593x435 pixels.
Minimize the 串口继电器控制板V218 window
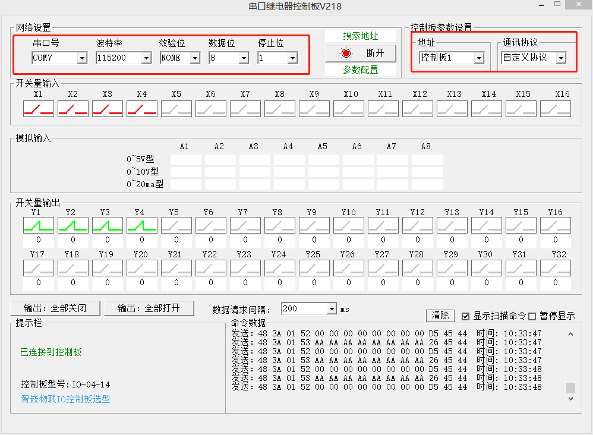click(x=541, y=5)
